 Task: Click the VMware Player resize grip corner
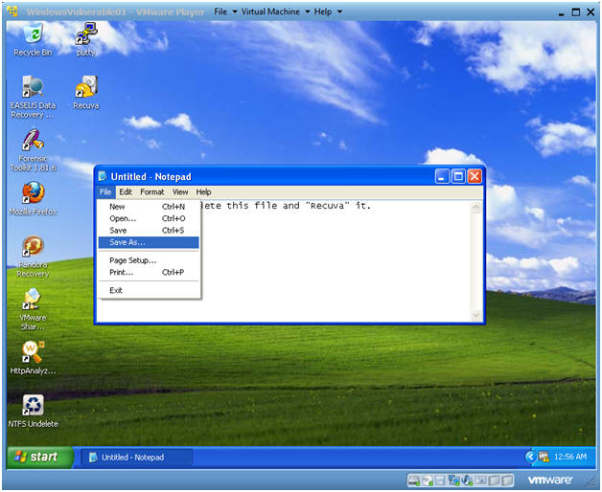592,481
